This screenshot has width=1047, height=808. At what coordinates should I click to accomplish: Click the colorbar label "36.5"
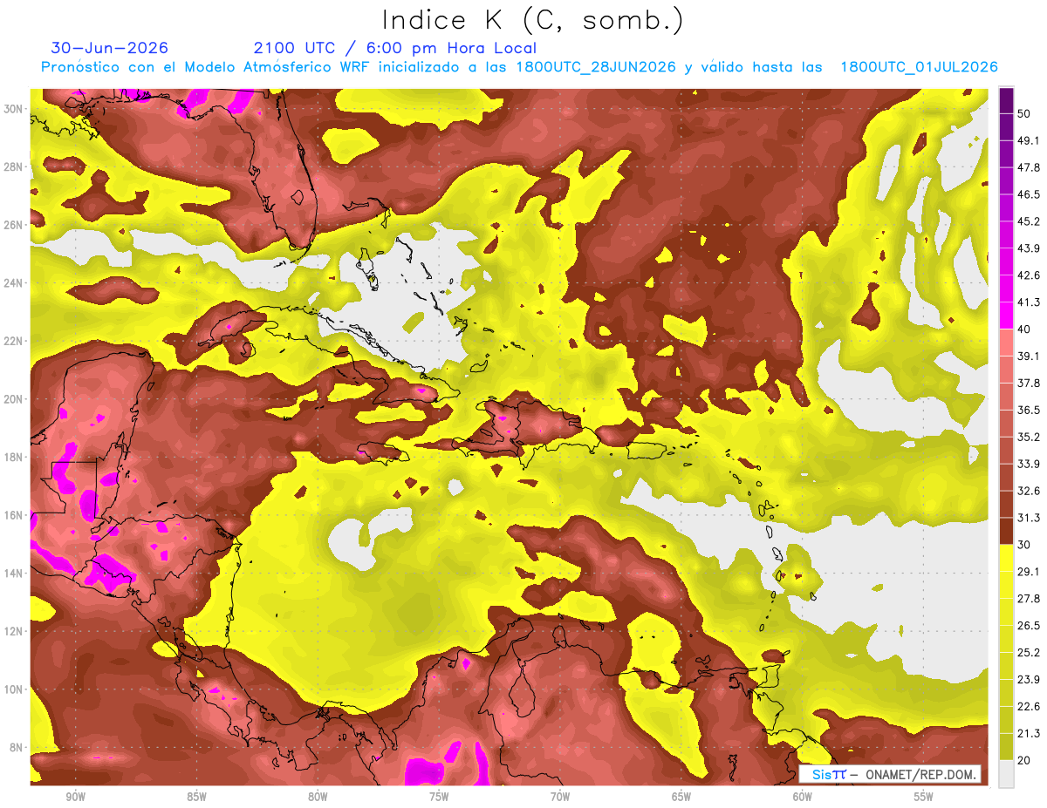point(1029,410)
